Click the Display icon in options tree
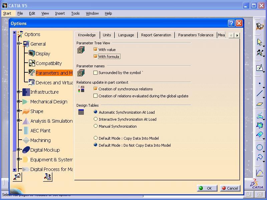 click(32, 53)
